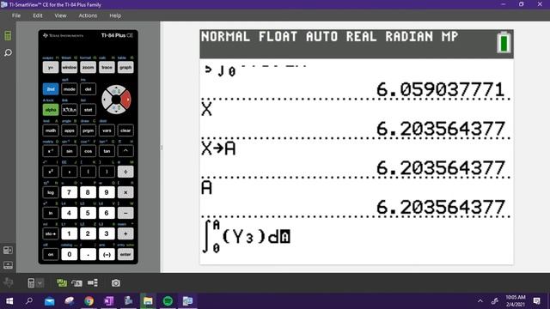Open the Calculator Emulator workspace in sidebar
The image size is (550, 309).
pos(8,35)
